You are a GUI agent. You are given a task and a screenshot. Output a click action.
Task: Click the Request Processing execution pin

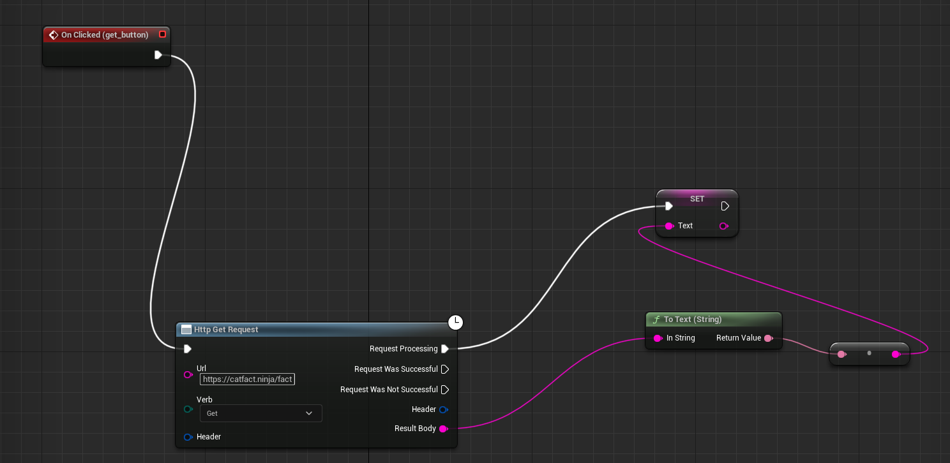[x=445, y=349]
